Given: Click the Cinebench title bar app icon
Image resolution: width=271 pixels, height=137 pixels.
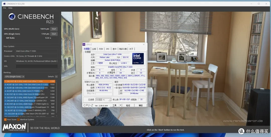Looking at the screenshot, I should tap(5, 4).
